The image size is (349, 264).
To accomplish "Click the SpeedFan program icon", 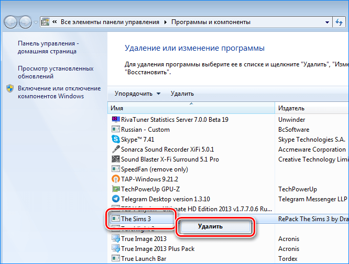I will [116, 169].
